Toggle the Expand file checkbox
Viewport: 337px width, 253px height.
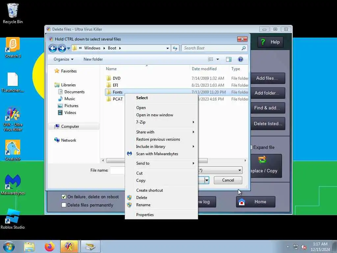(251, 147)
